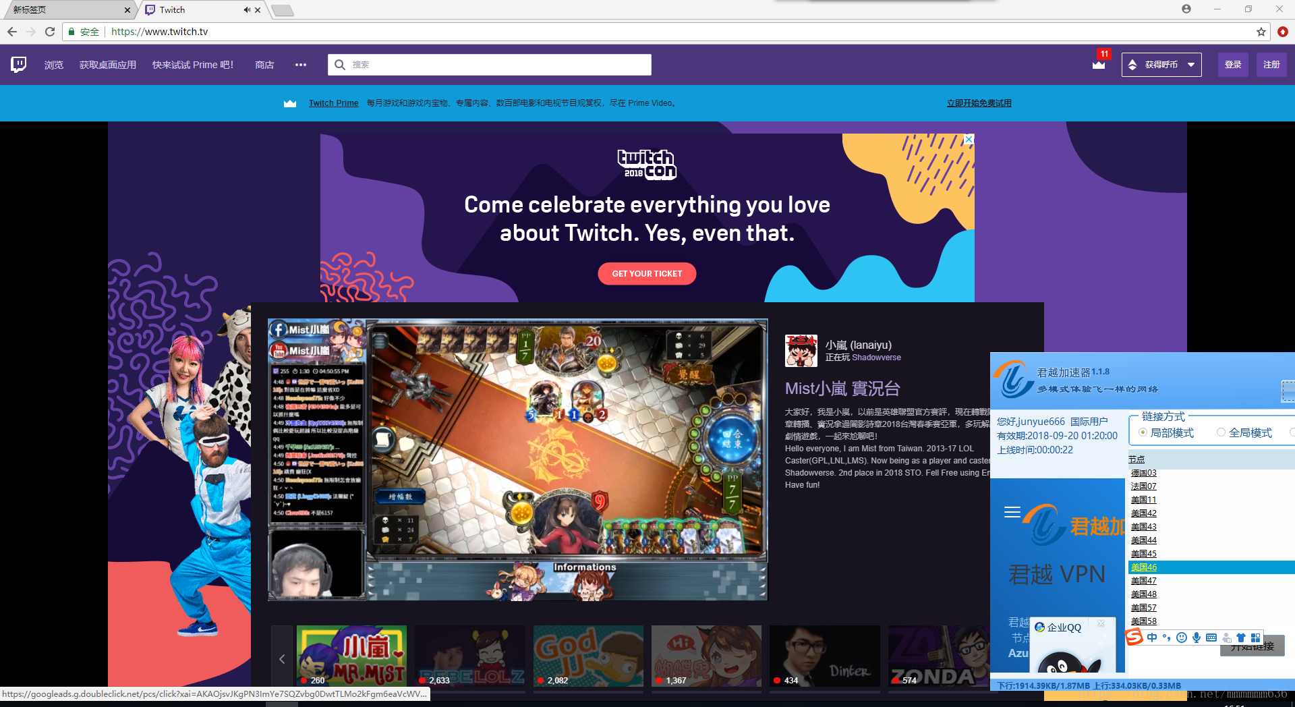Click the 君越加速器 logo icon
Viewport: 1295px width, 707px height.
coord(1014,379)
